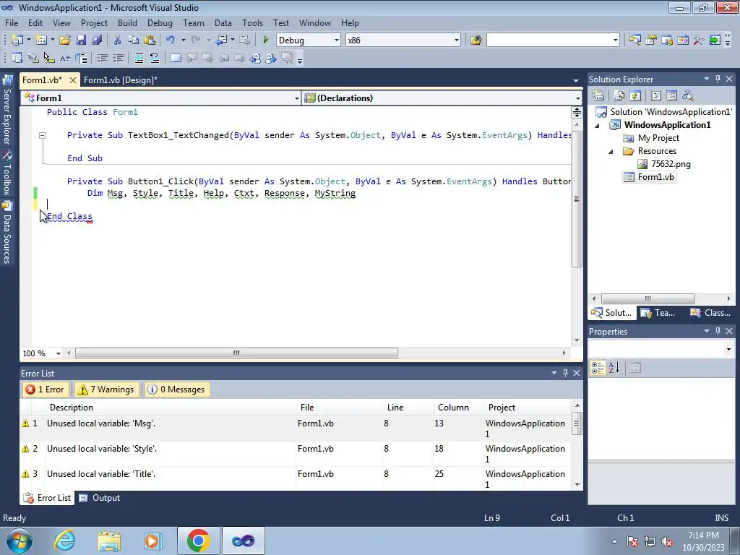The height and width of the screenshot is (555, 740).
Task: Click the Refresh icon in Solution Explorer
Action: click(635, 96)
